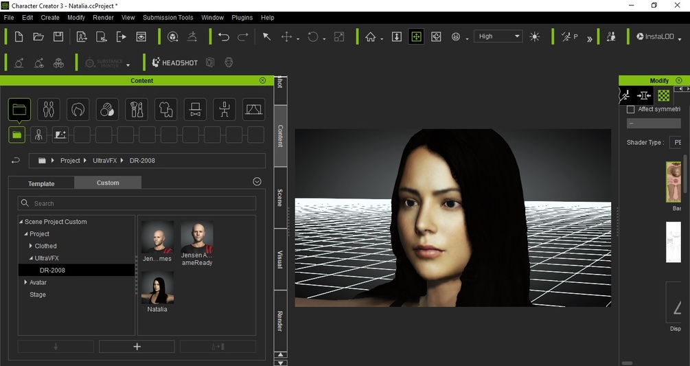The width and height of the screenshot is (690, 366).
Task: Expand hidden toolbar items with double chevron
Action: (x=590, y=39)
